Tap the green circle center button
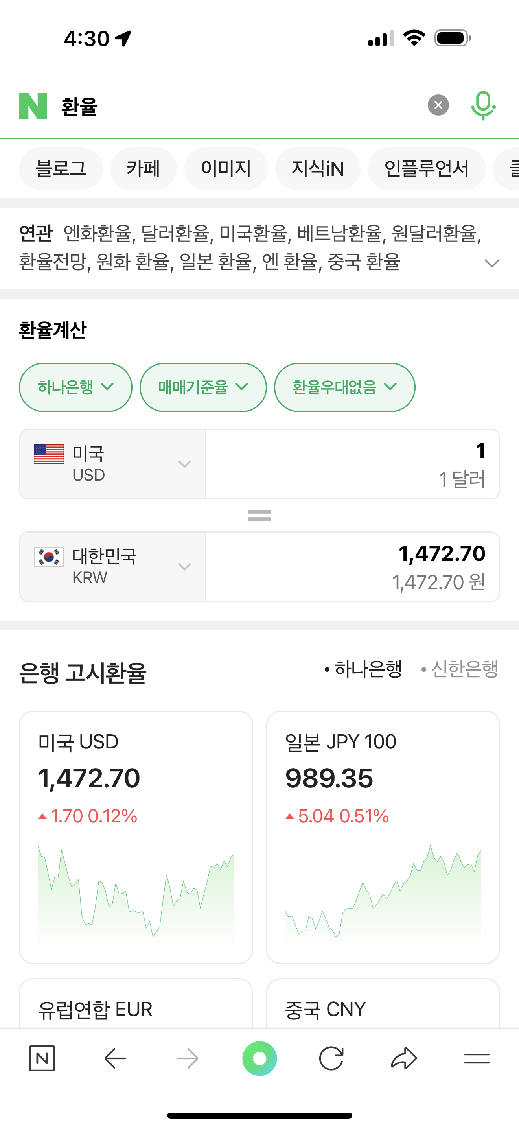This screenshot has width=519, height=1128. [x=259, y=1058]
